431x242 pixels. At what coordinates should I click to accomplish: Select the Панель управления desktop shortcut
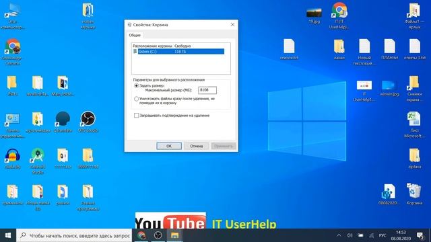click(13, 126)
